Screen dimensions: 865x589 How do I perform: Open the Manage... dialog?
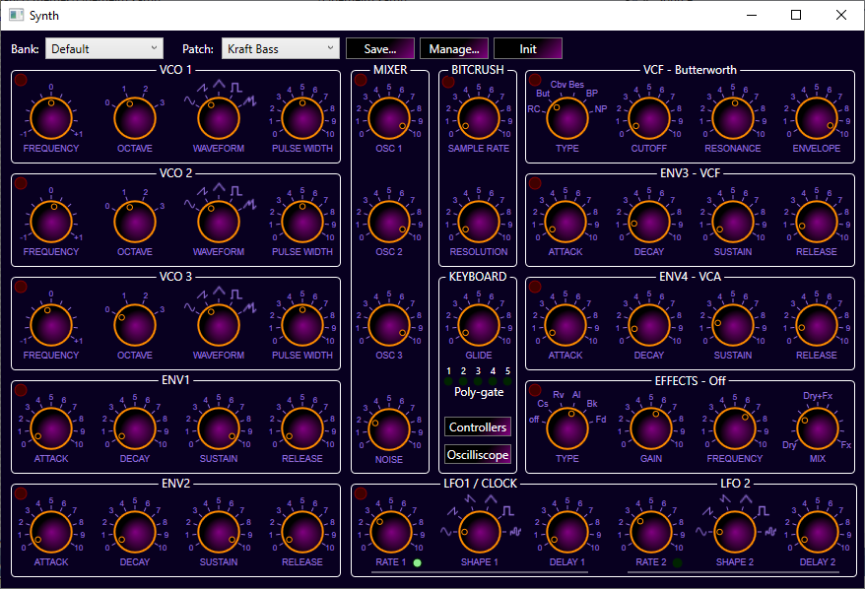454,48
